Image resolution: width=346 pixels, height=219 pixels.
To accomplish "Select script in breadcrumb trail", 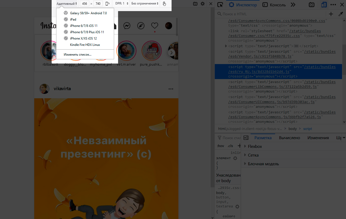I will pyautogui.click(x=308, y=129).
